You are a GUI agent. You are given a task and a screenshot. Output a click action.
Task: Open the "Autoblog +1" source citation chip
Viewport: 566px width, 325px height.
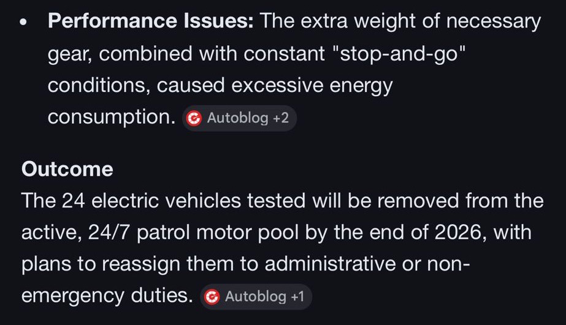pyautogui.click(x=256, y=297)
